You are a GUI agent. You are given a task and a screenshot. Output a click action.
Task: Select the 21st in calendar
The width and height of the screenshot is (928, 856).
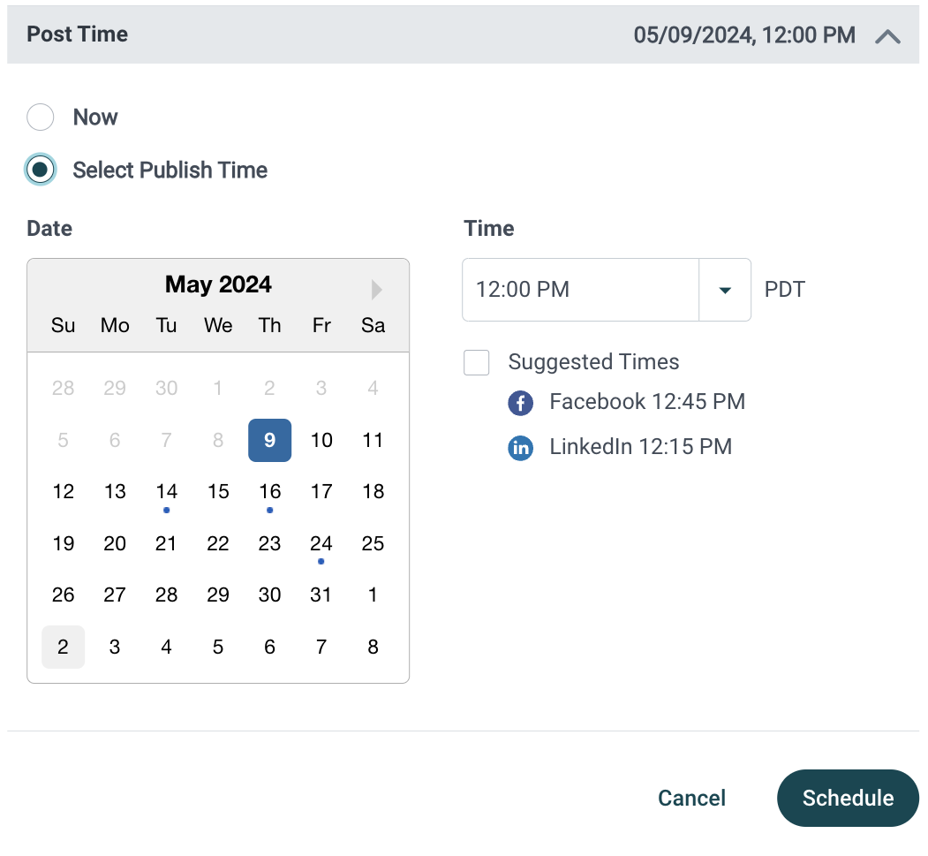(x=166, y=543)
